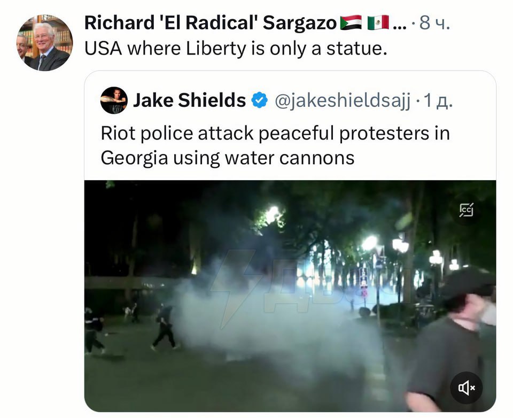Toggle closed captions on the video
This screenshot has width=513, height=418.
[x=466, y=210]
